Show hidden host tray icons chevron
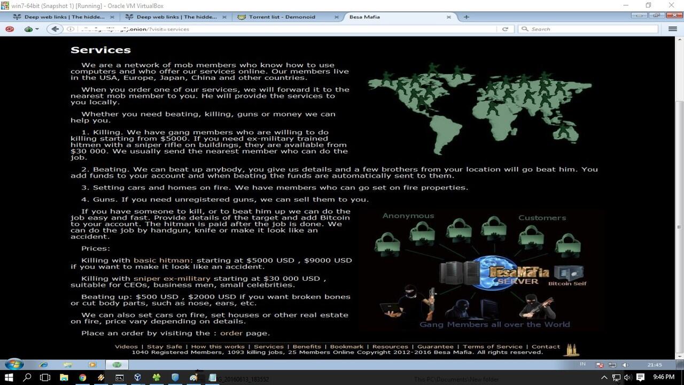 pos(604,378)
